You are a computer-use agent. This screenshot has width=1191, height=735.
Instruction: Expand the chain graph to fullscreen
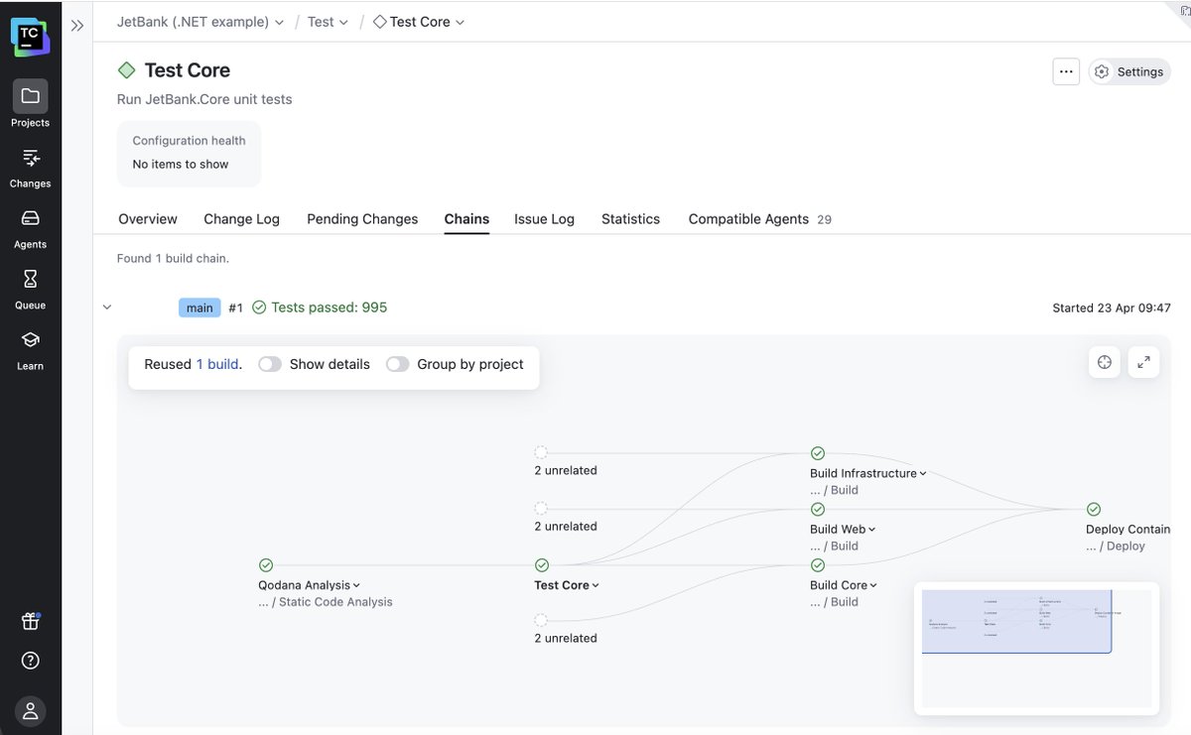[x=1143, y=362]
